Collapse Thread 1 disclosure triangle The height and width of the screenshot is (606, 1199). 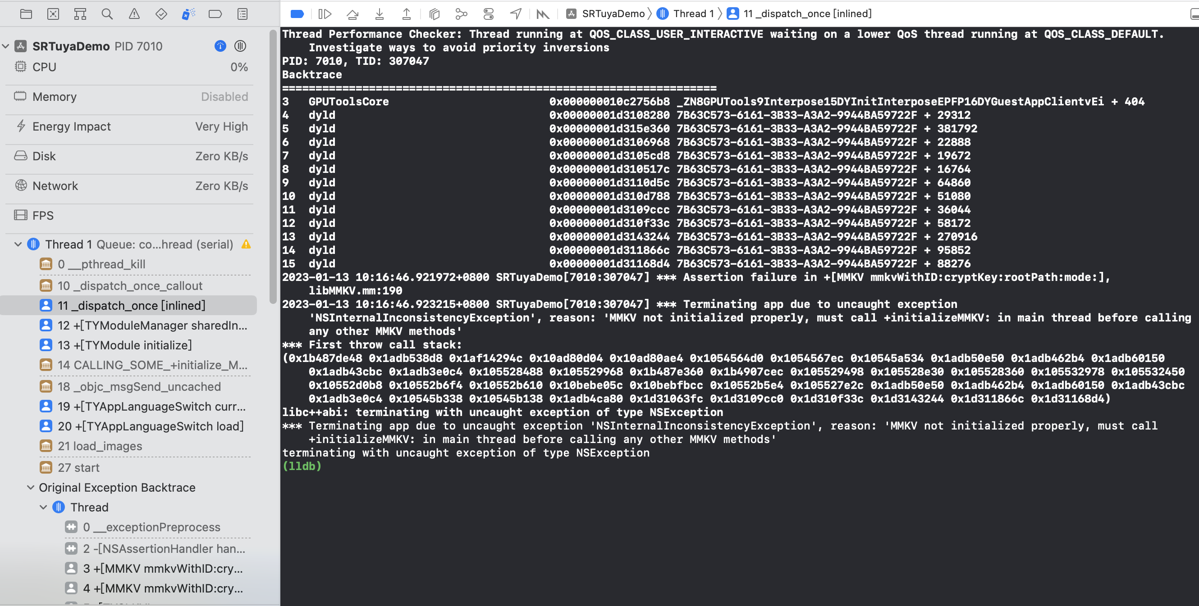click(18, 244)
